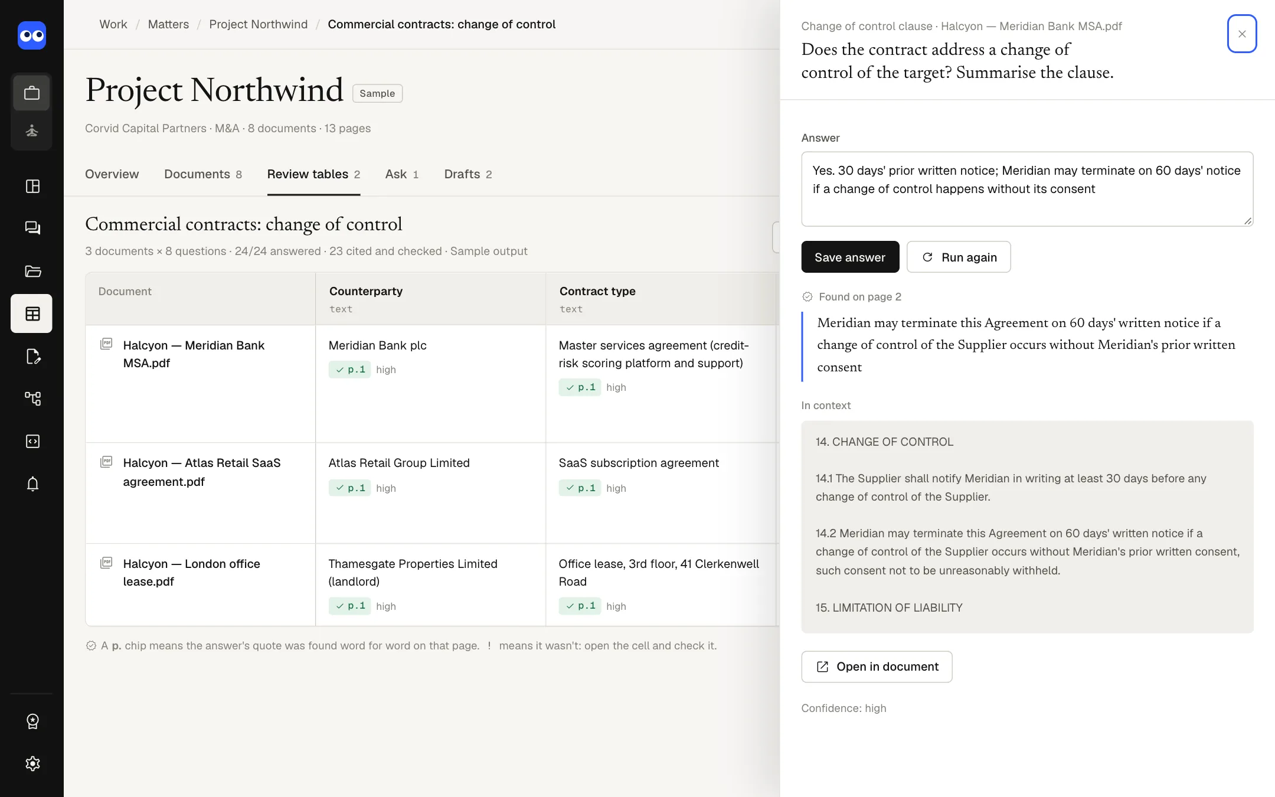Click PDF icon beside Atlas Retail SaaS agreement
Image resolution: width=1275 pixels, height=797 pixels.
tap(106, 462)
